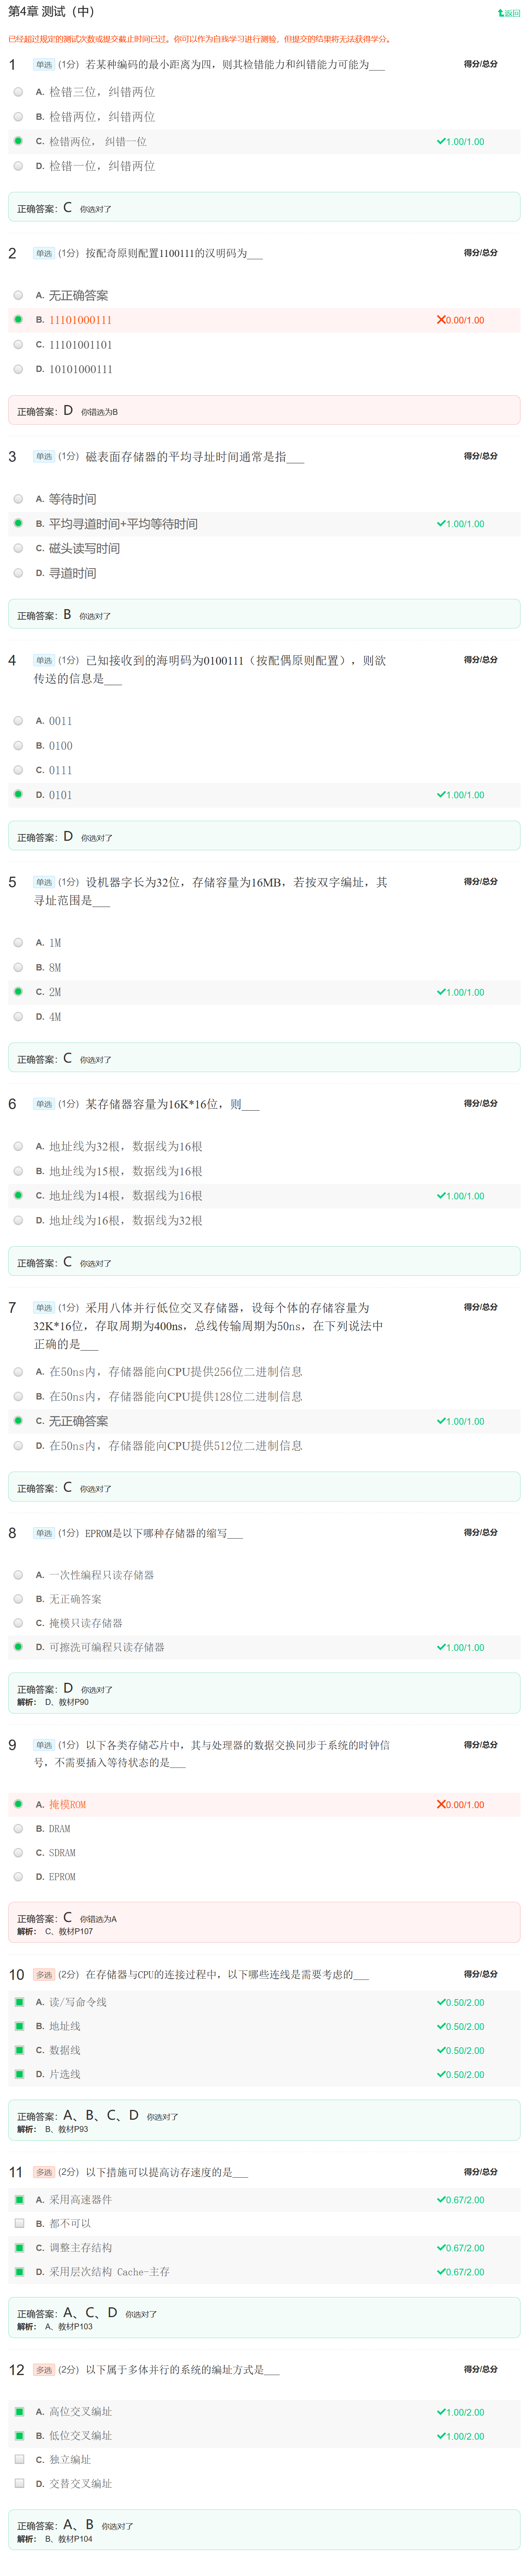Toggle checkbox C 调整主存结构 in question 11
The height and width of the screenshot is (2576, 528).
[x=19, y=2248]
